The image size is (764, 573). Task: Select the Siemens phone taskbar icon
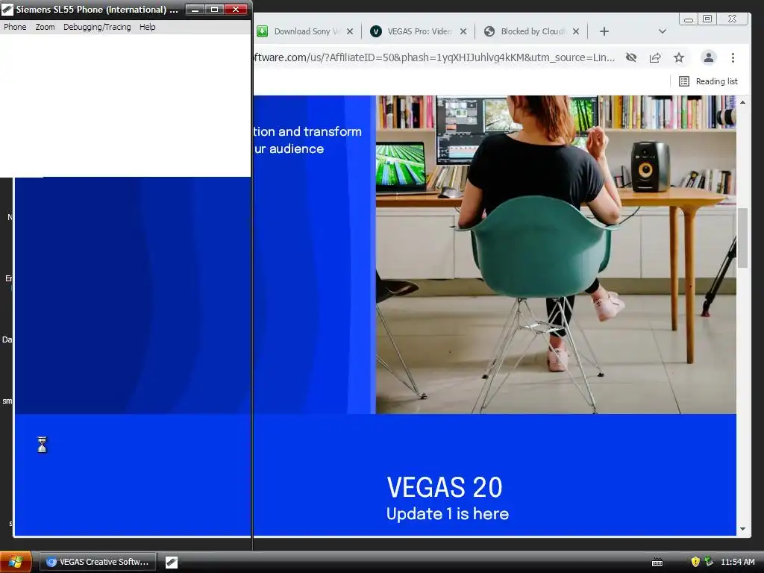point(172,563)
